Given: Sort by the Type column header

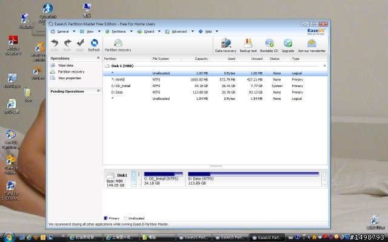Looking at the screenshot, I should pyautogui.click(x=309, y=59).
